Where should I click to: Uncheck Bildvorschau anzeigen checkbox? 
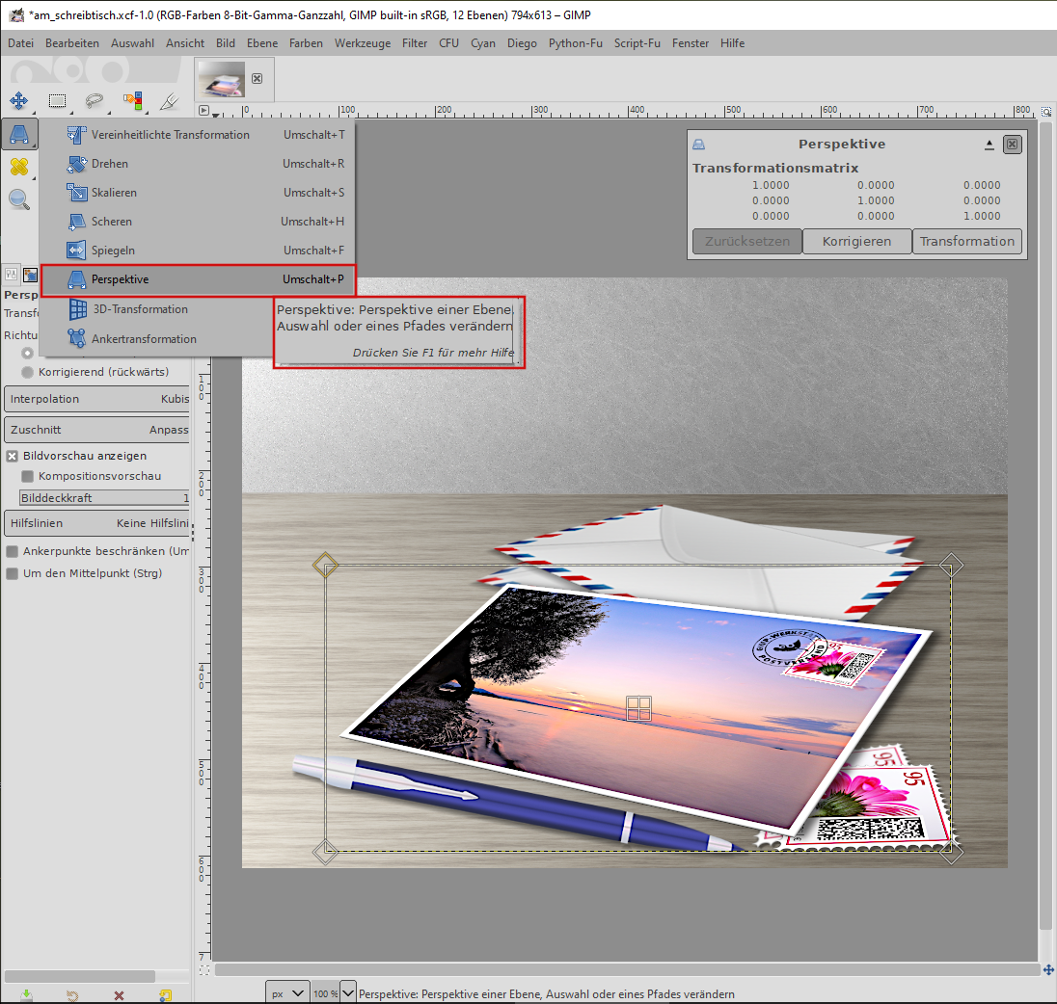click(x=13, y=456)
